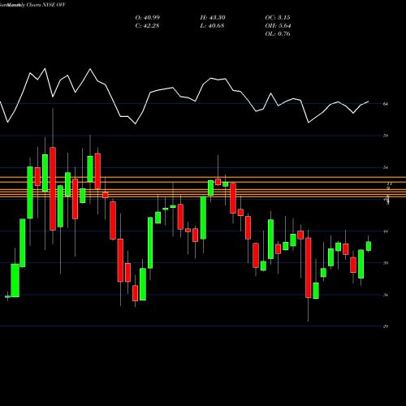Click the 34 price axis label
406x406 pixels.
[386, 295]
